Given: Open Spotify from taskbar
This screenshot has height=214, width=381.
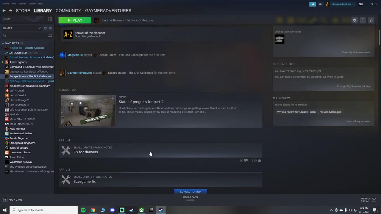Looking at the screenshot, I should [83, 210].
